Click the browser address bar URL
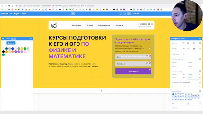 tap(56, 6)
